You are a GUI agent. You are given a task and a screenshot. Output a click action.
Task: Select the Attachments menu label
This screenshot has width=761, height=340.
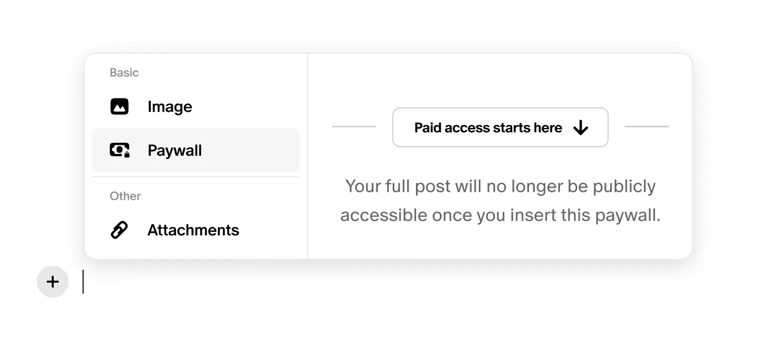pos(193,230)
